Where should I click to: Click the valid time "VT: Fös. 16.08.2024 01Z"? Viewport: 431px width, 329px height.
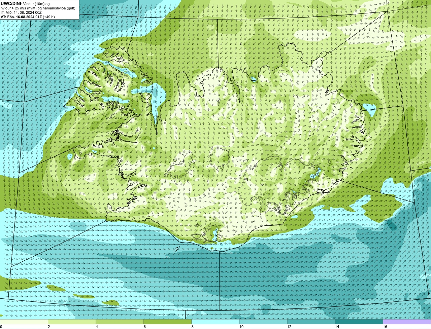coord(21,17)
